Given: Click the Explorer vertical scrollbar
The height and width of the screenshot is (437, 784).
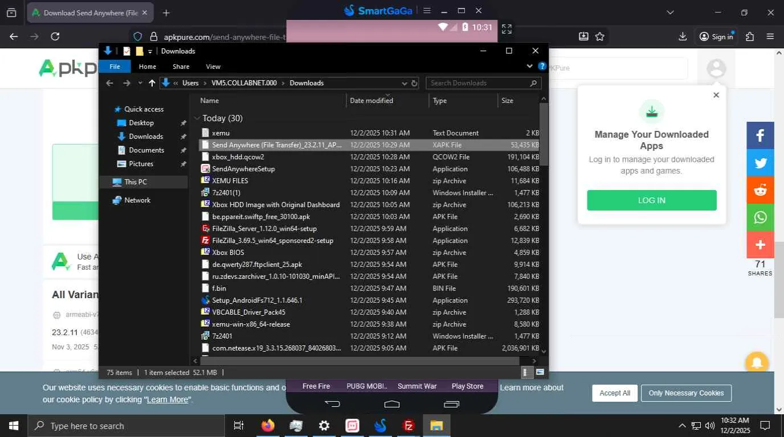Looking at the screenshot, I should pyautogui.click(x=544, y=134).
